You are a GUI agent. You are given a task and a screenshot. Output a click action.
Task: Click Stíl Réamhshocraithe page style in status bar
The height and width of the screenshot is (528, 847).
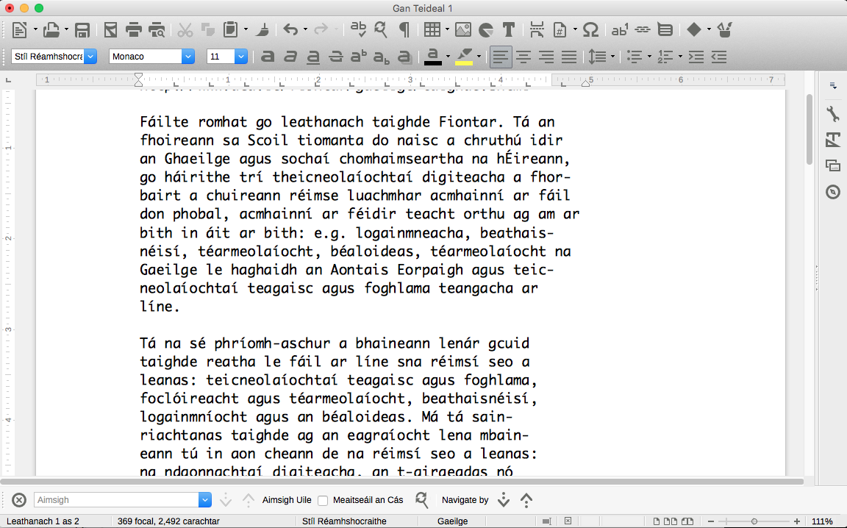click(344, 521)
